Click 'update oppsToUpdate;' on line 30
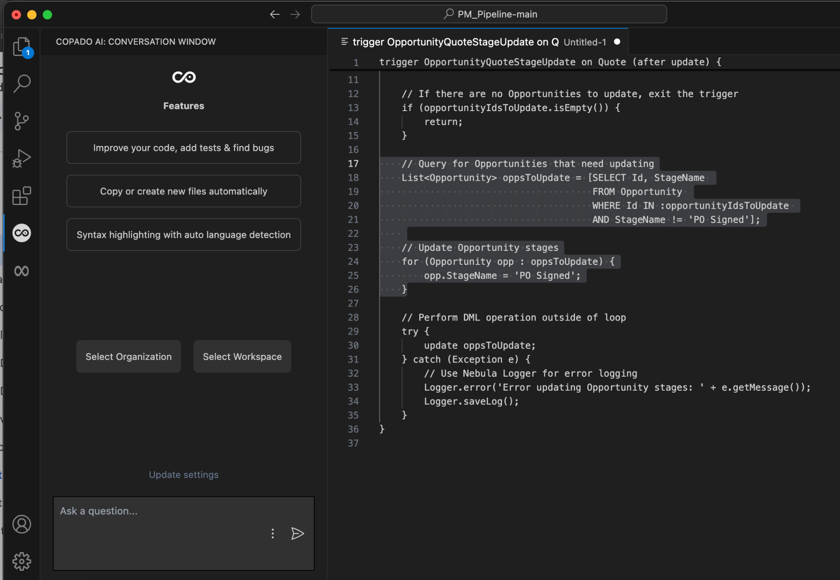The height and width of the screenshot is (580, 840). (480, 346)
